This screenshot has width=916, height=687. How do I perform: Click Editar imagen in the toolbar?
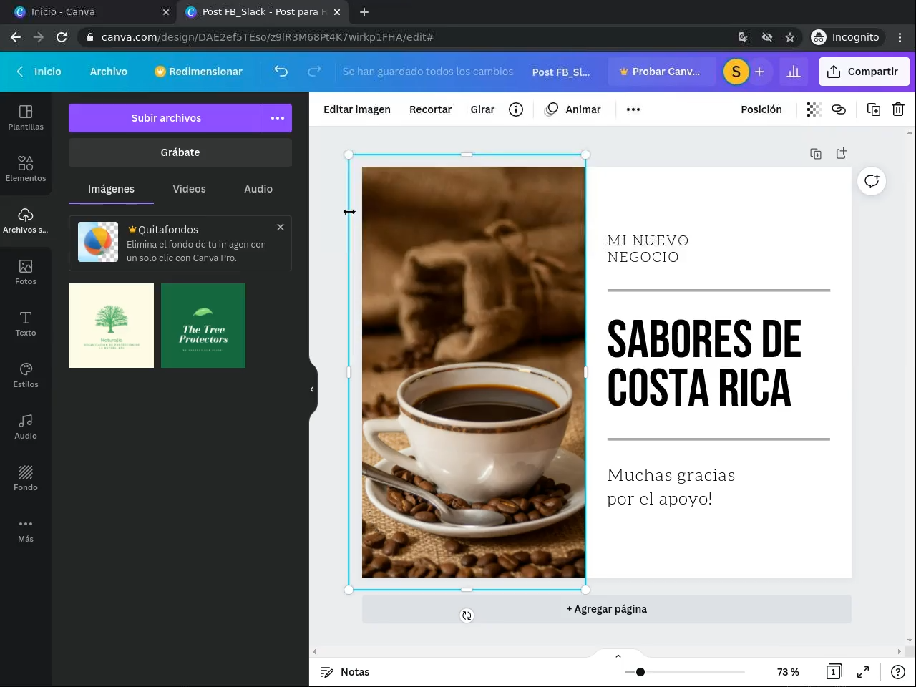coord(357,109)
